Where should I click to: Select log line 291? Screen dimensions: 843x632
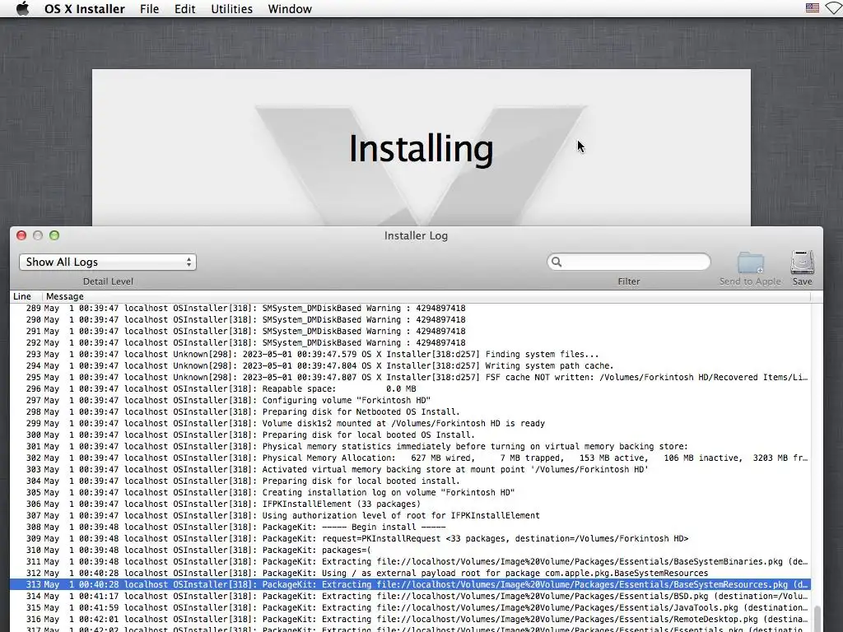pos(410,332)
